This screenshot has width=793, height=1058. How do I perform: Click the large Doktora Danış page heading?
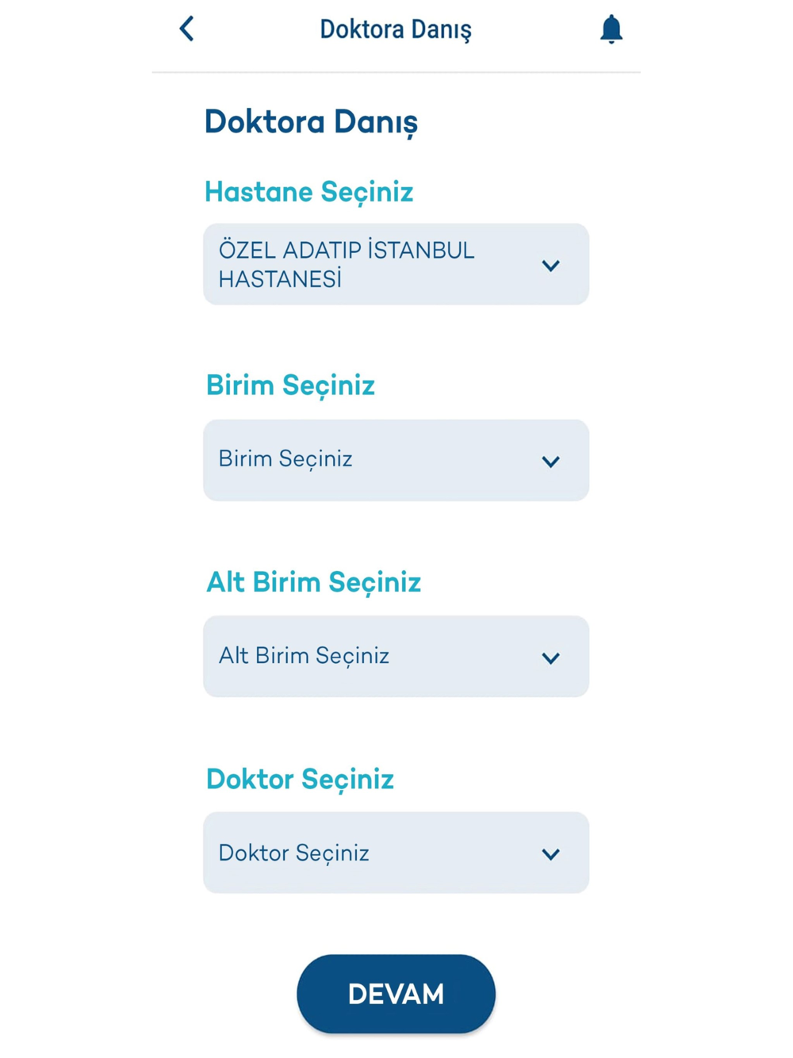coord(311,123)
